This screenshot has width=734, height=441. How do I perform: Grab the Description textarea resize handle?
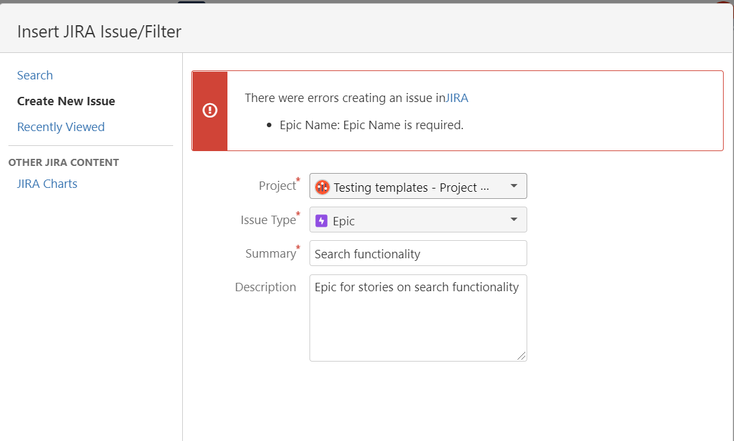(x=521, y=356)
